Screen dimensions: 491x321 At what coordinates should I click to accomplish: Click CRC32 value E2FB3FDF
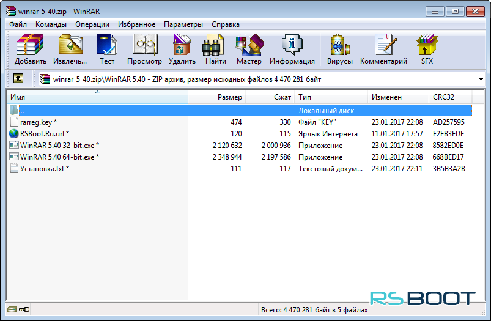tap(448, 134)
